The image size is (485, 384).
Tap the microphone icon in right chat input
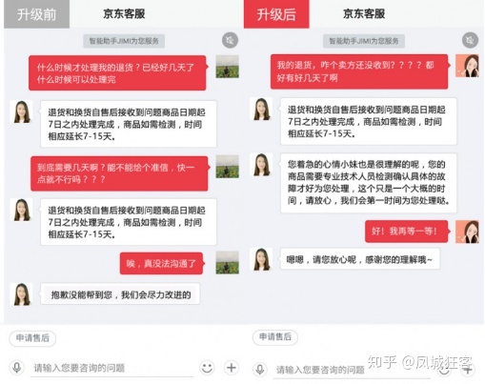coord(260,369)
